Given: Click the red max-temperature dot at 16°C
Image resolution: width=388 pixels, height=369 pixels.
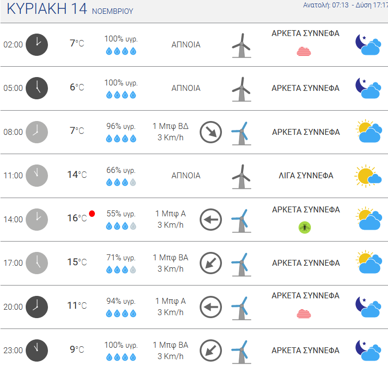Looking at the screenshot, I should [92, 213].
